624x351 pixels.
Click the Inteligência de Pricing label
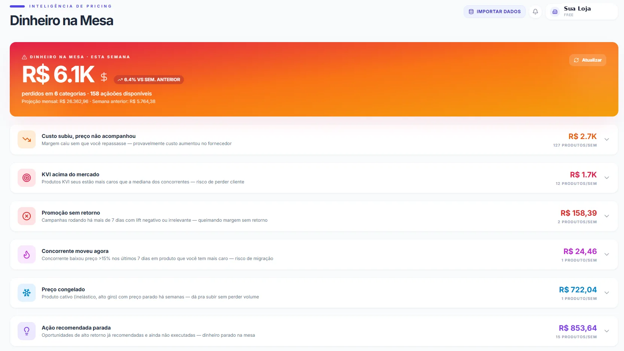[71, 6]
